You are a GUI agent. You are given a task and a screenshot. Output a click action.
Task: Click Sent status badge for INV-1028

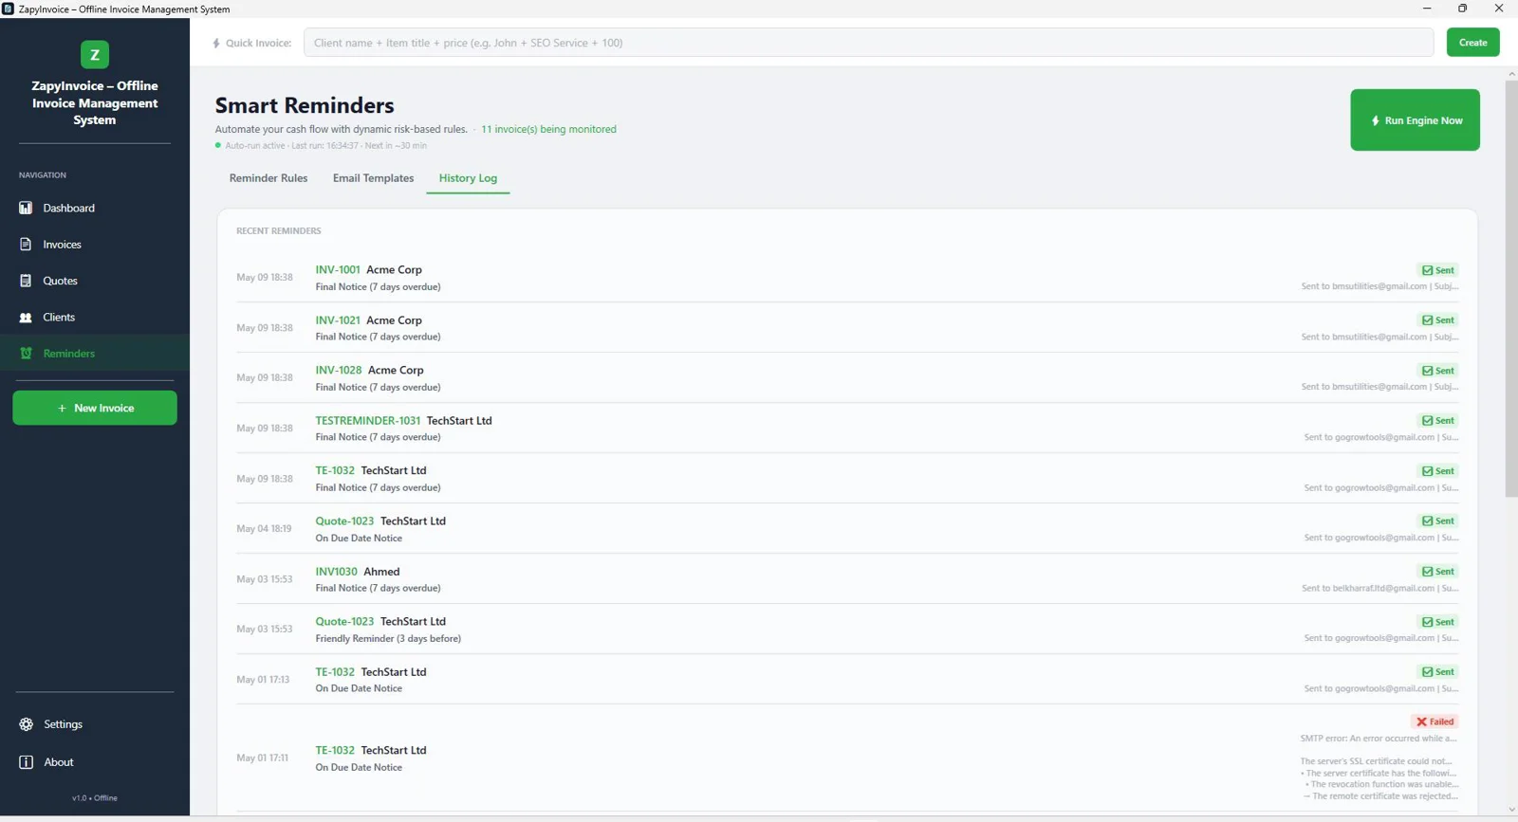(1438, 371)
